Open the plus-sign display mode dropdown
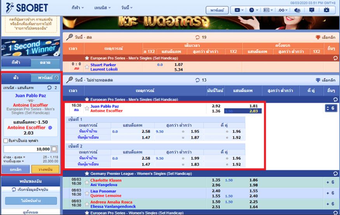Viewport: 340px width, 215px height. point(239,10)
